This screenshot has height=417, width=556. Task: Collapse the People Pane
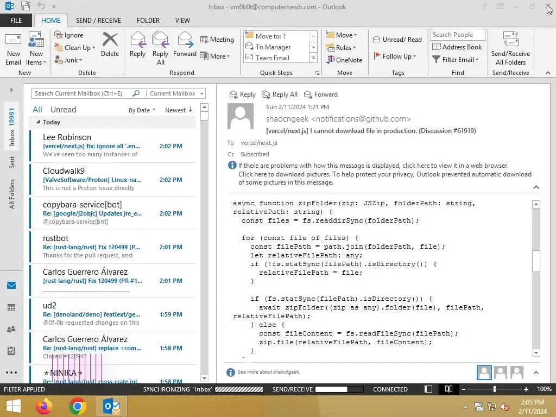tap(536, 372)
